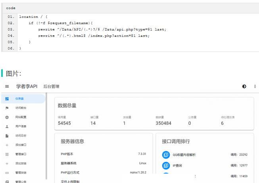This screenshot has width=259, height=183.
Task: Click the call count 调用: 12977
Action: [x=239, y=165]
